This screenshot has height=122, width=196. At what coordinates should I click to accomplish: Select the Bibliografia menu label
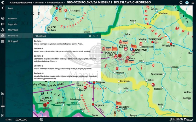pos(14,41)
